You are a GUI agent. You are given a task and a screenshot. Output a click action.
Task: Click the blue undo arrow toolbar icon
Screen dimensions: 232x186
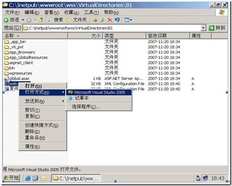[117, 20]
